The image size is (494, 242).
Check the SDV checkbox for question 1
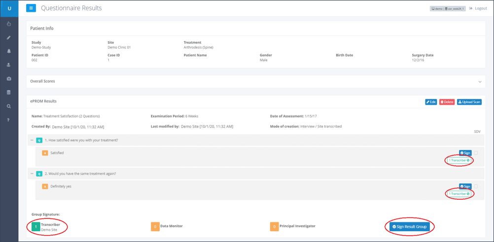pos(476,153)
